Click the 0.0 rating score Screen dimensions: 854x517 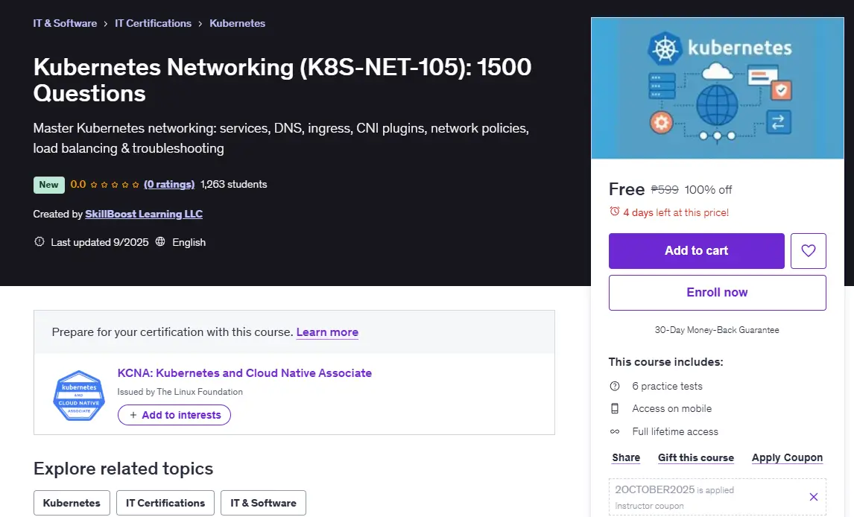click(x=78, y=185)
